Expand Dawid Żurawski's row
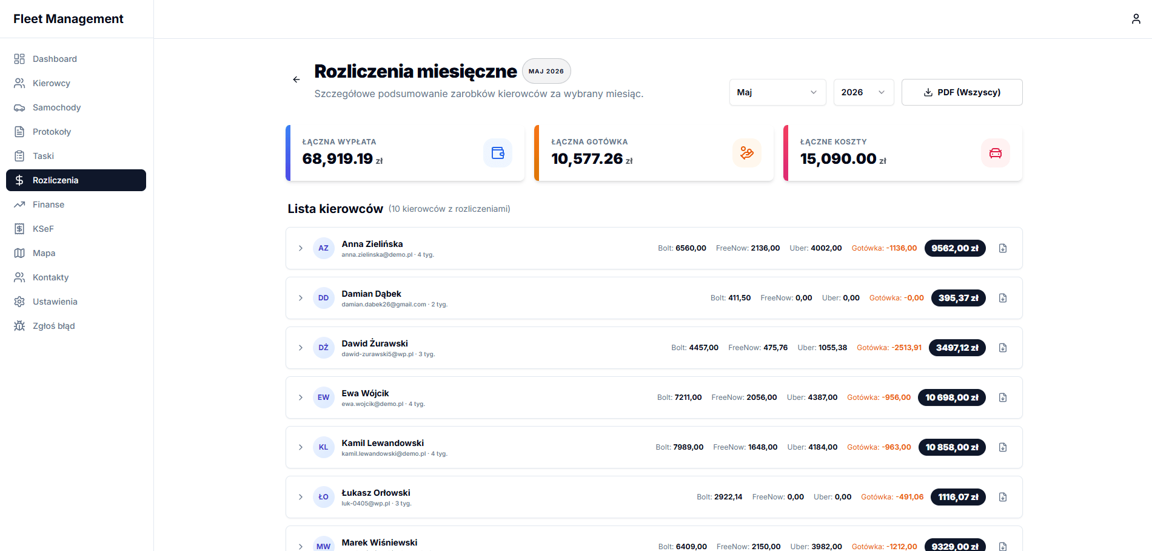1152x551 pixels. click(301, 348)
